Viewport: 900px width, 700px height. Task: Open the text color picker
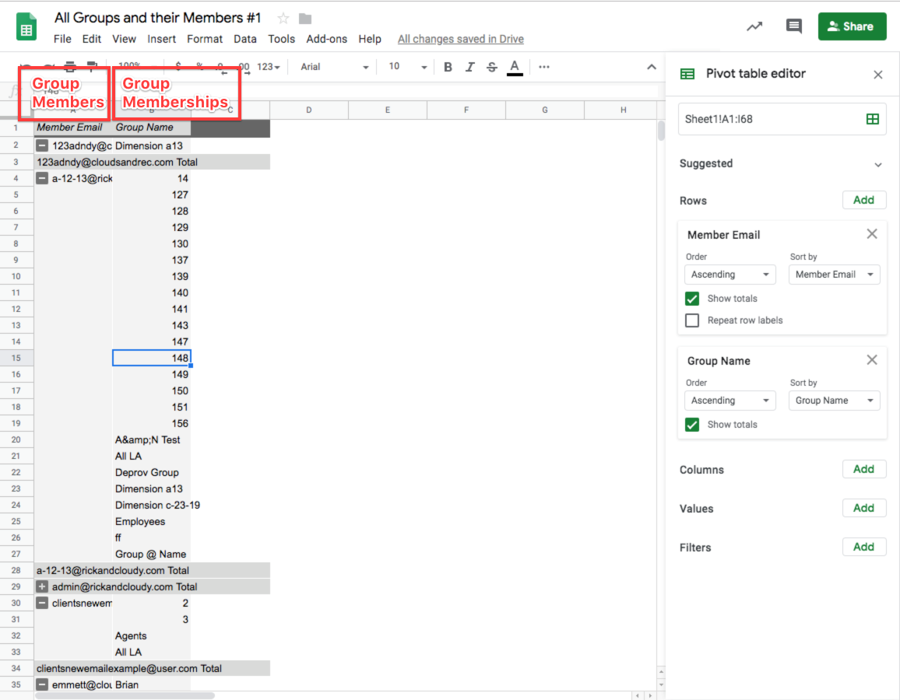515,67
